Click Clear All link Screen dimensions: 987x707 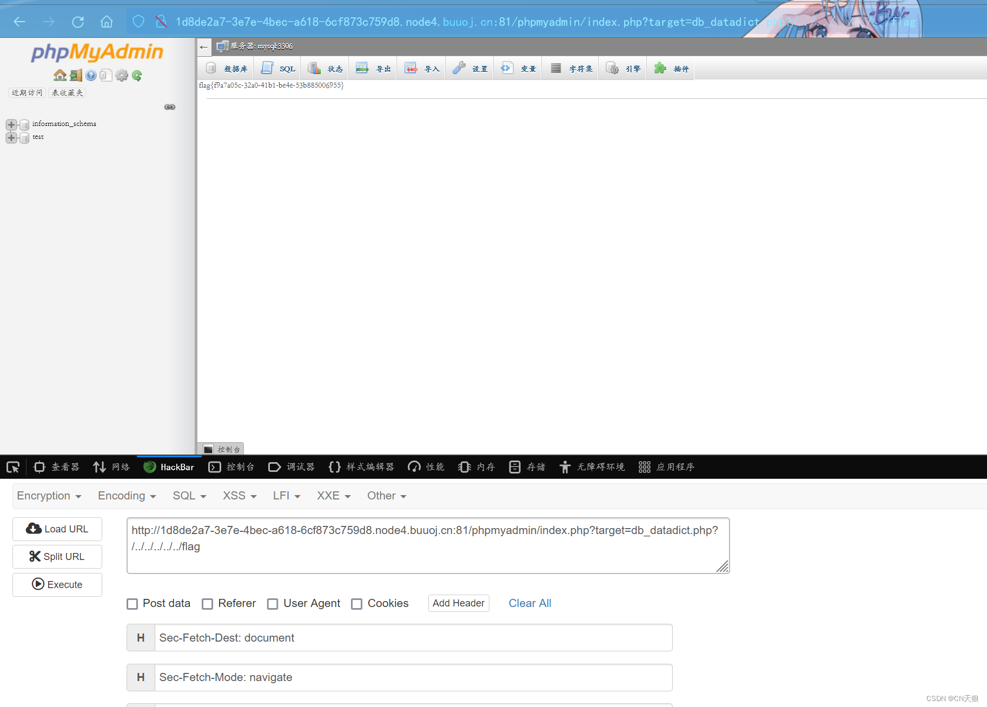click(530, 603)
